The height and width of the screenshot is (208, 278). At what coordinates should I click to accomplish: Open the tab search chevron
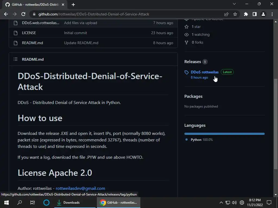click(234, 4)
